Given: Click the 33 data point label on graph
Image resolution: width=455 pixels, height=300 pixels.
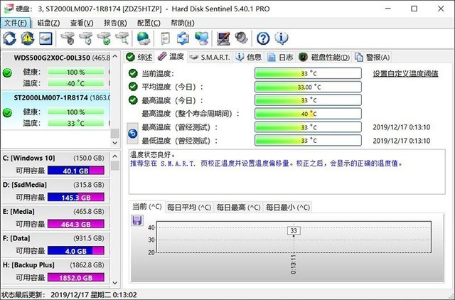Looking at the screenshot, I should coord(294,230).
